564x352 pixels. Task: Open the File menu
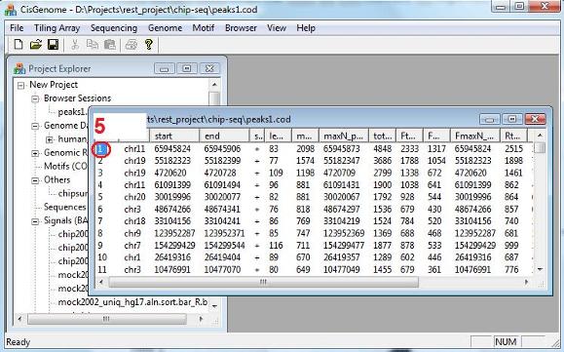pyautogui.click(x=17, y=28)
